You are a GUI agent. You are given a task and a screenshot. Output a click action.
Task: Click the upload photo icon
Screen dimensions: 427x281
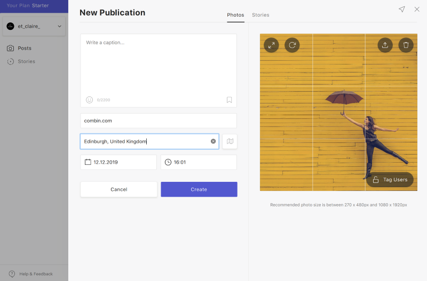tap(385, 45)
